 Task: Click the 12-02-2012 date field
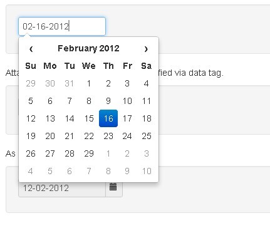click(62, 189)
